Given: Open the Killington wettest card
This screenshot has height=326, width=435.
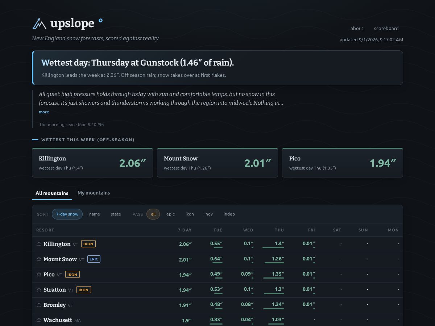Looking at the screenshot, I should (x=92, y=163).
